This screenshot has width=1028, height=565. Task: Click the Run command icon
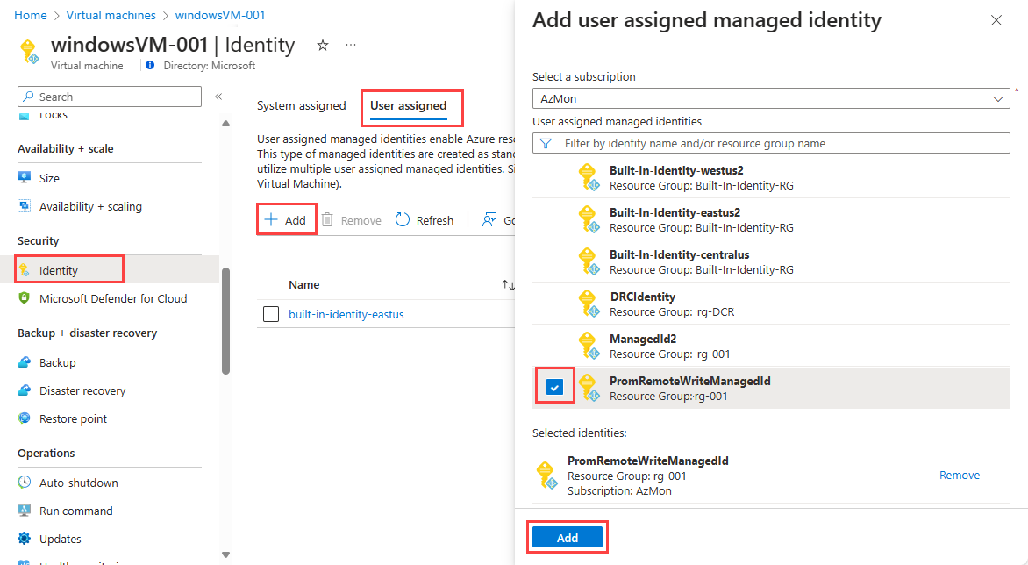pyautogui.click(x=25, y=511)
